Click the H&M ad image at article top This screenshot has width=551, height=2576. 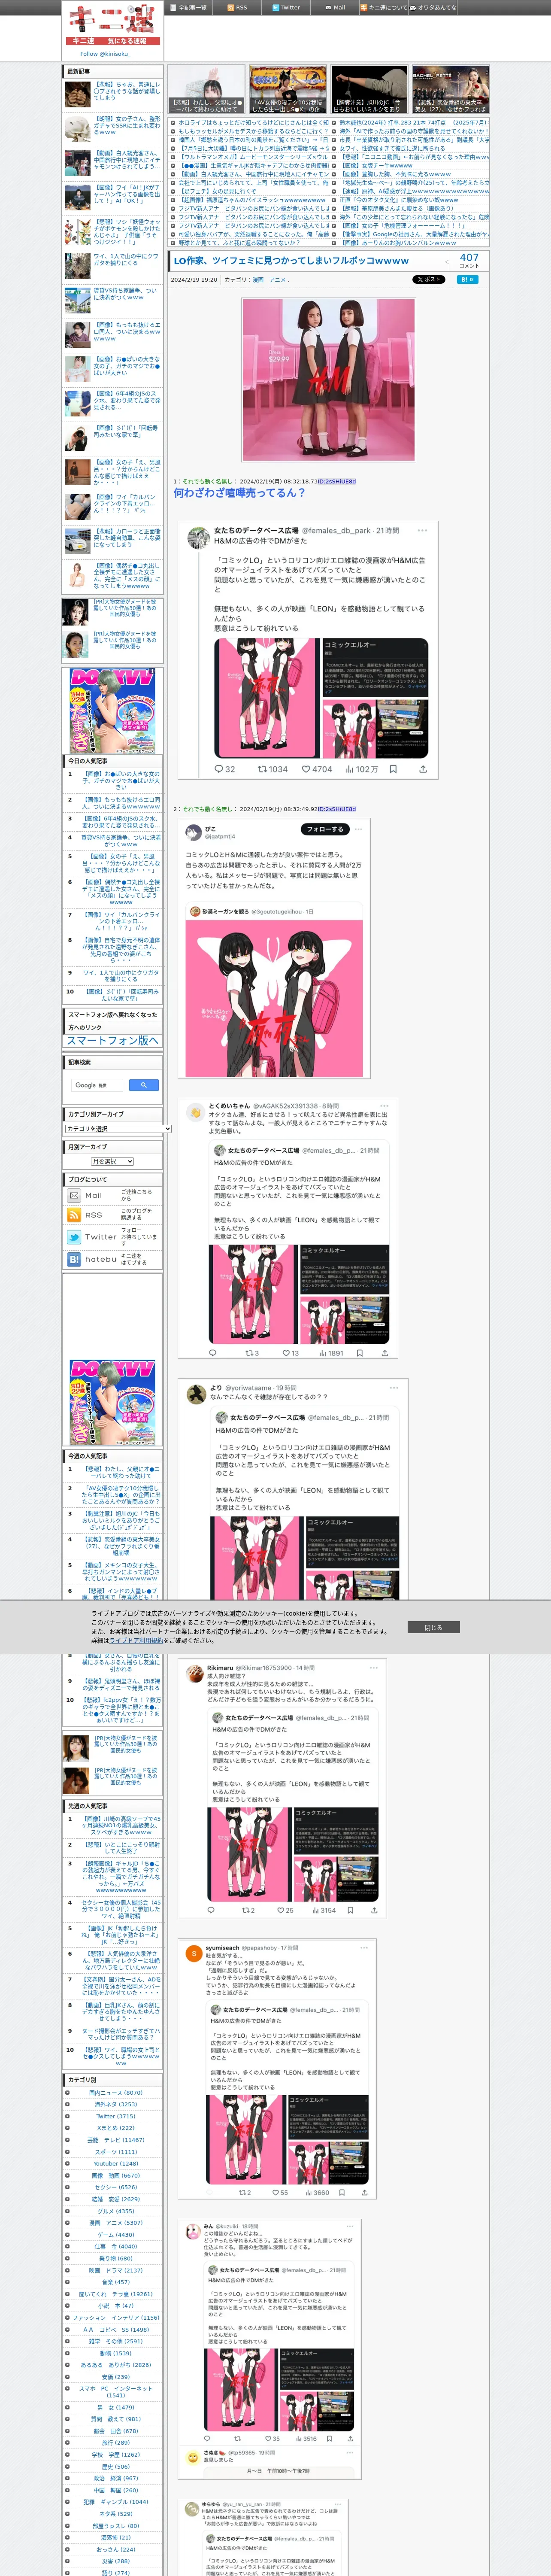(x=329, y=379)
